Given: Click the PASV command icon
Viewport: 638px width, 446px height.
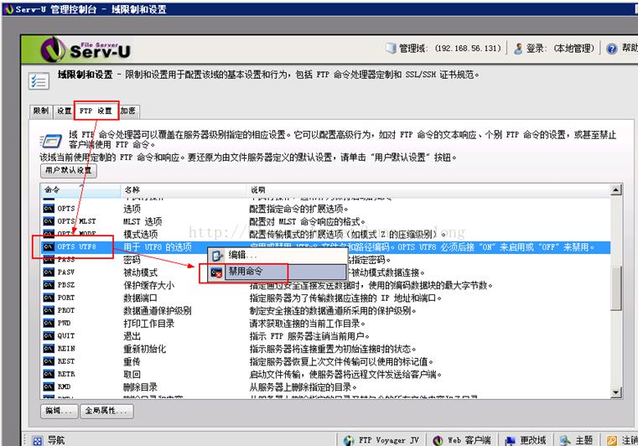Looking at the screenshot, I should [x=49, y=272].
